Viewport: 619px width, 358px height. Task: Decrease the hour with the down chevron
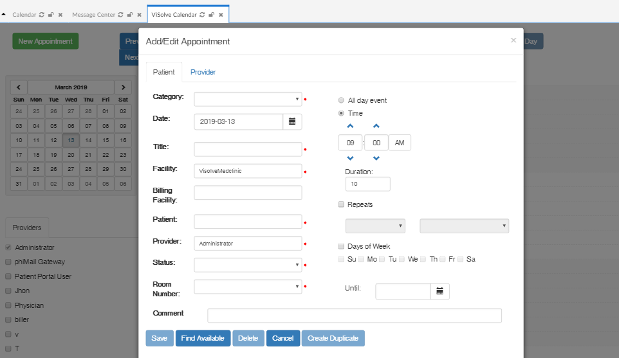(350, 158)
